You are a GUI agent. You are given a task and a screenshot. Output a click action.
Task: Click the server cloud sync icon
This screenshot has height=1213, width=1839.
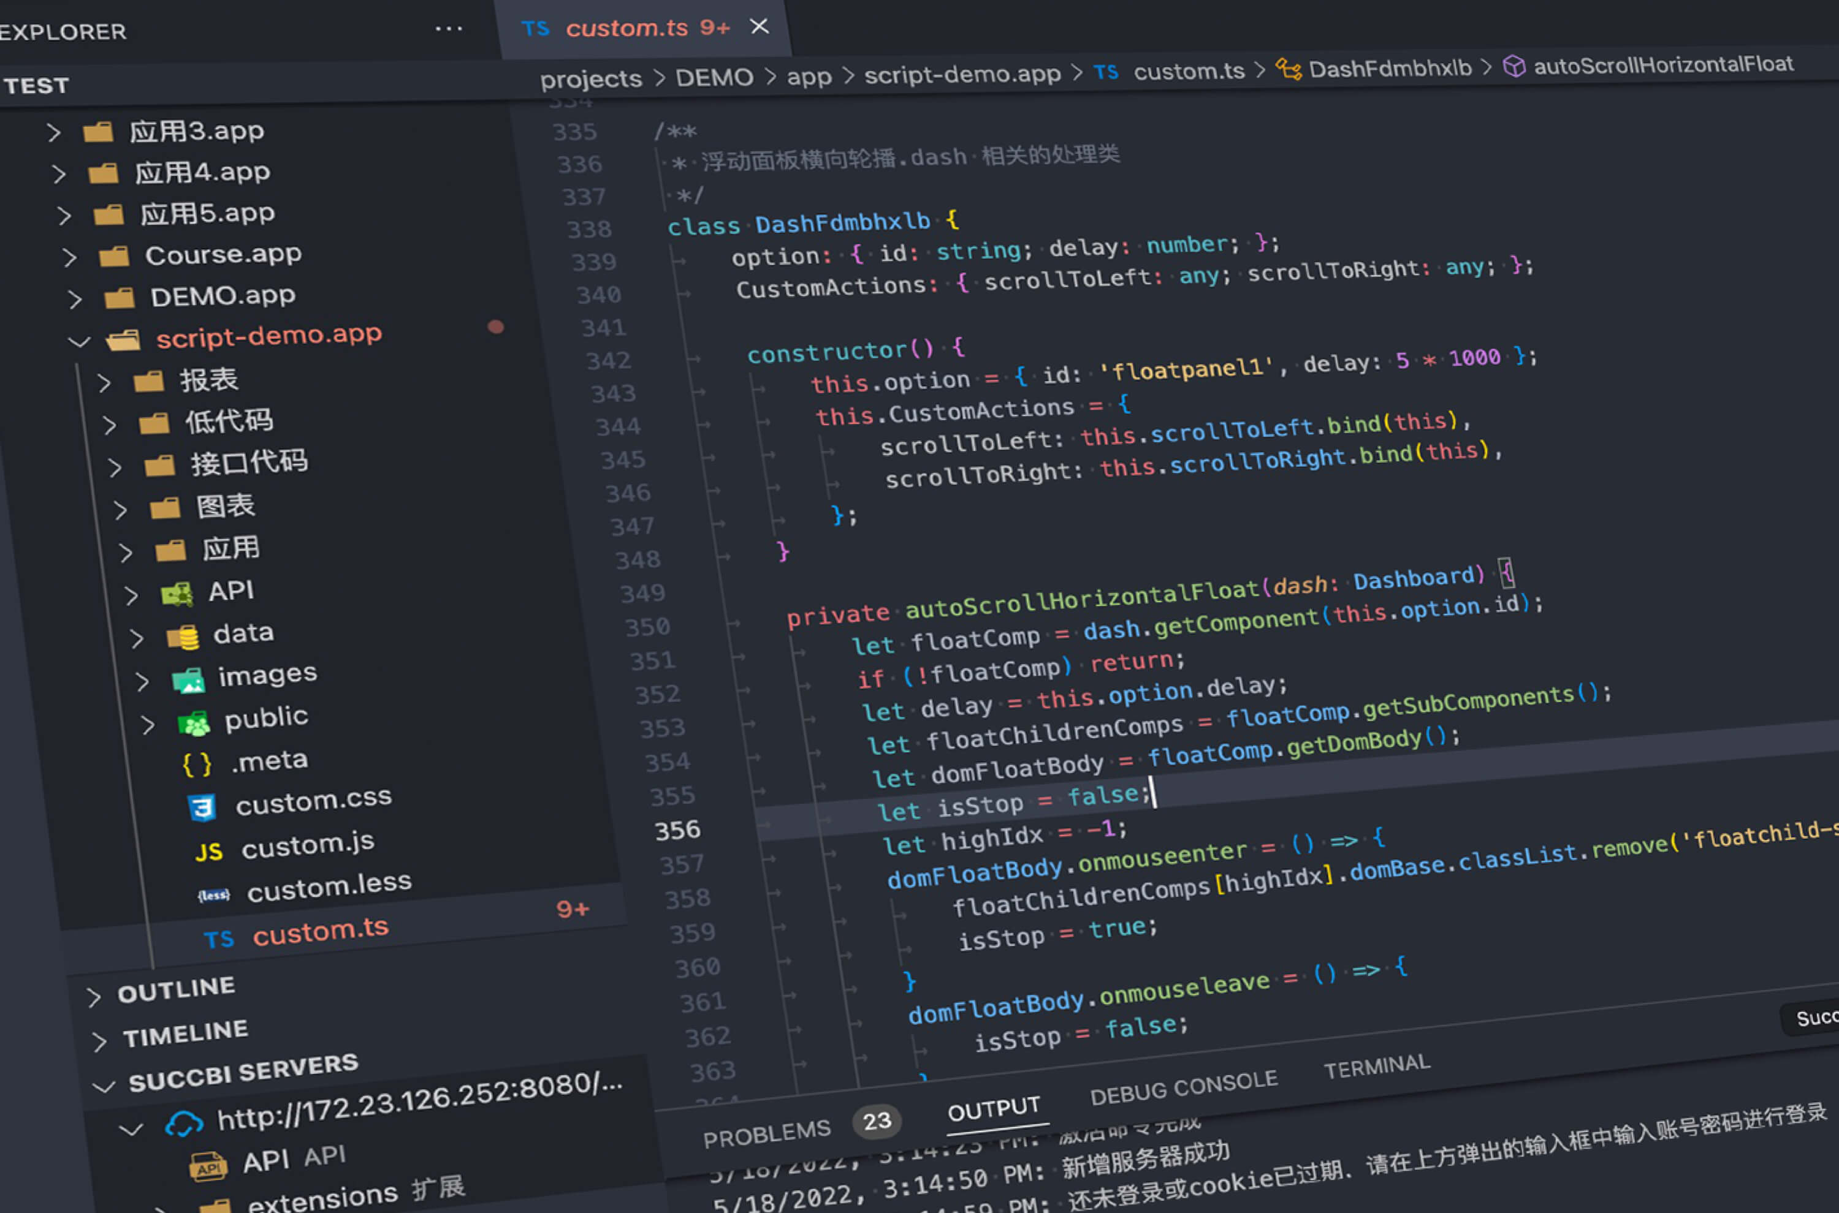[185, 1124]
